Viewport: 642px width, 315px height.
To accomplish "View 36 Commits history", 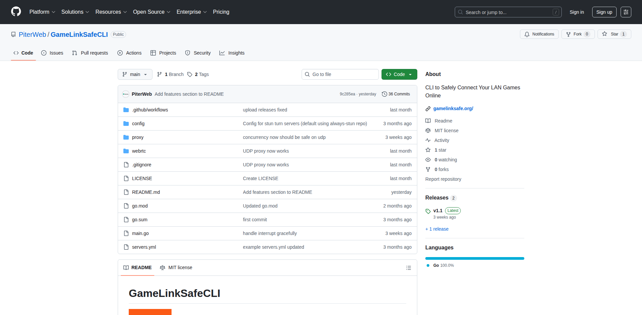I will (x=396, y=94).
